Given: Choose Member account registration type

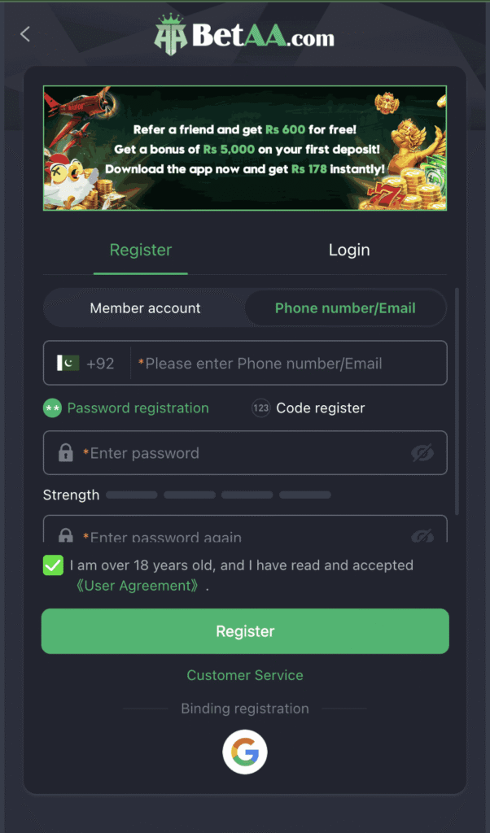Looking at the screenshot, I should coord(145,308).
